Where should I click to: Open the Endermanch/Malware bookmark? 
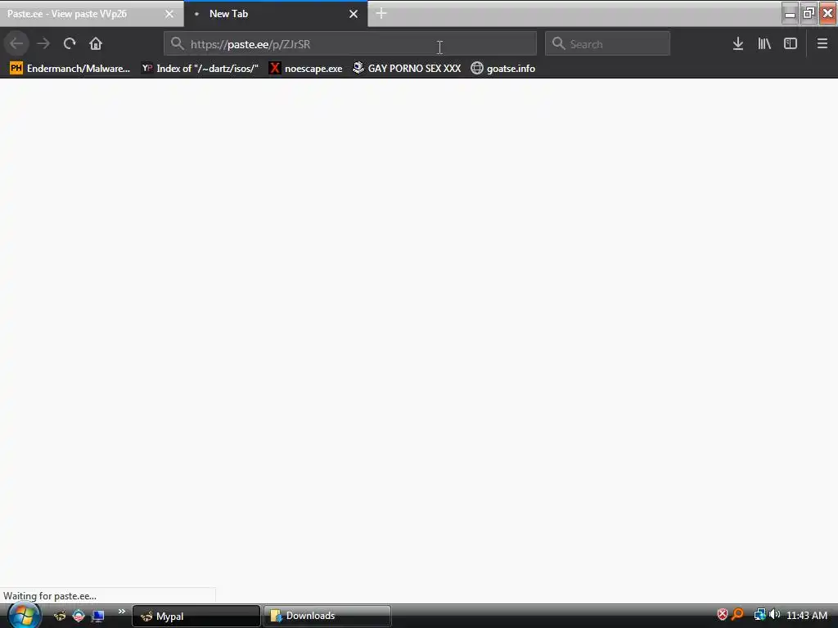tap(70, 69)
